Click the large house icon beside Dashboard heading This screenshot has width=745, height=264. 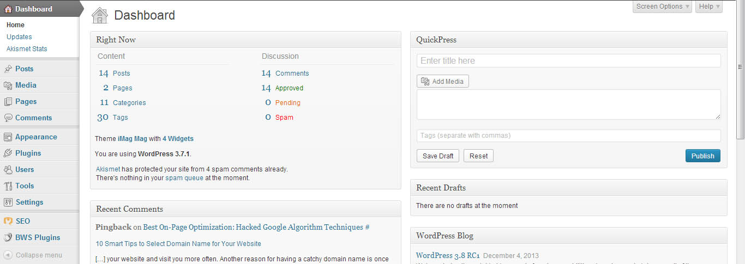click(x=100, y=15)
